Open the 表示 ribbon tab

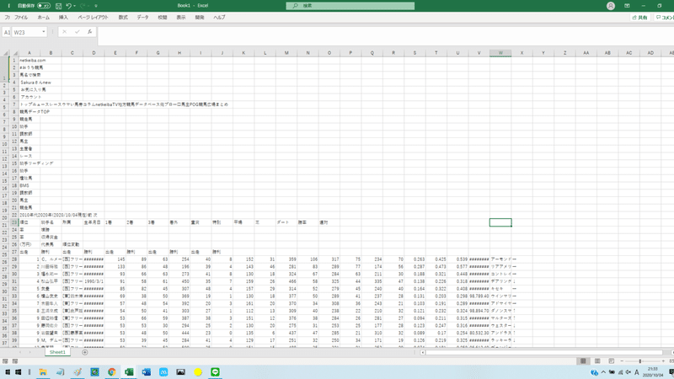point(181,18)
